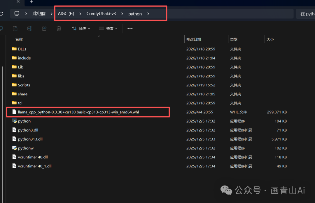
Task: Click the Paste icon in the toolbar
Action: coord(15,28)
